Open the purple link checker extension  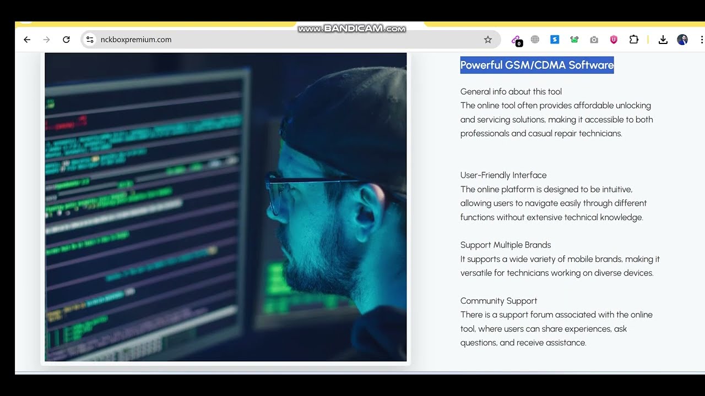coord(516,40)
